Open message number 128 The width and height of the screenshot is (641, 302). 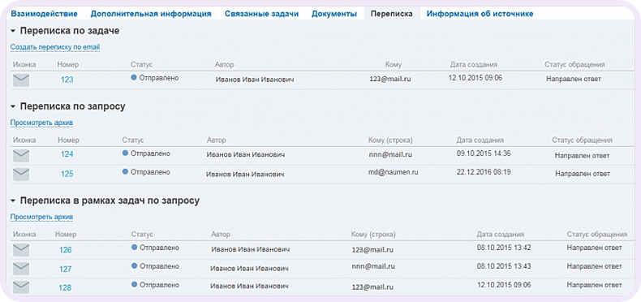pyautogui.click(x=65, y=287)
